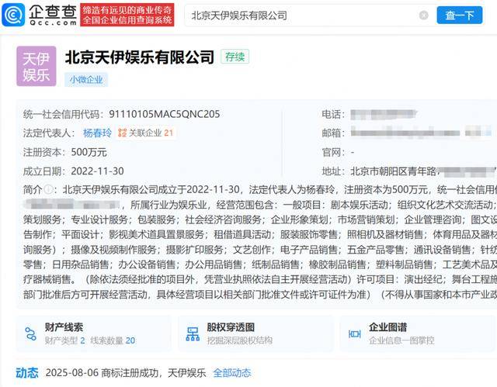Open the 企业图谱 card

coord(419,333)
